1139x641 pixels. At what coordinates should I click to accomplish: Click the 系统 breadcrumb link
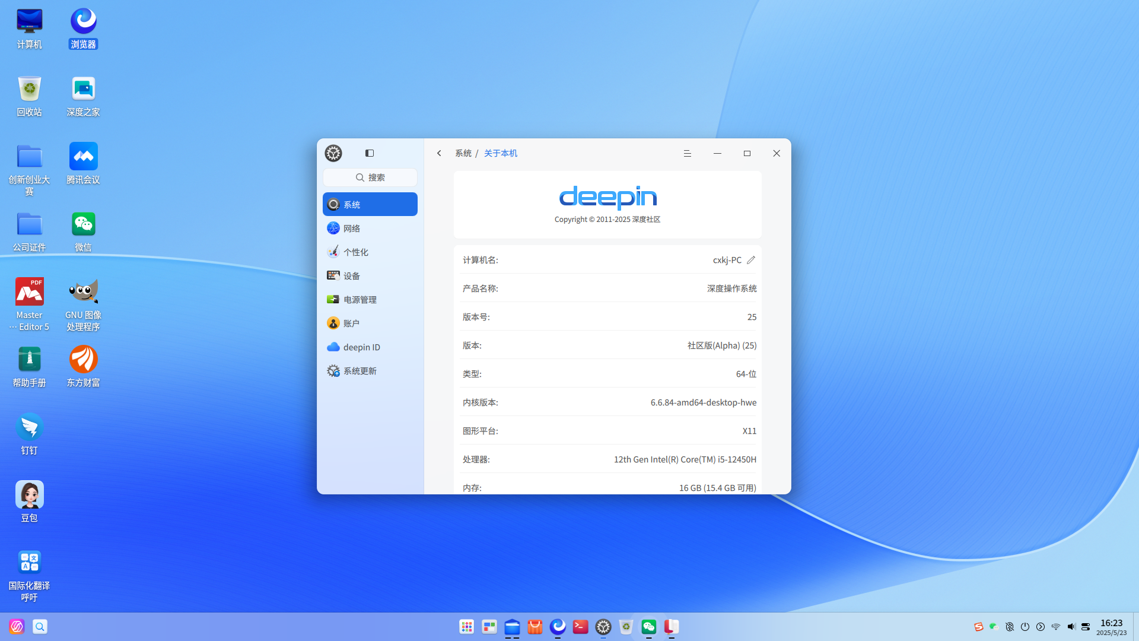(463, 153)
